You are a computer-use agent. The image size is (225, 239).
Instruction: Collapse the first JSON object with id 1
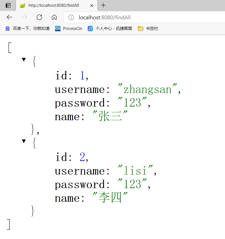(x=24, y=60)
